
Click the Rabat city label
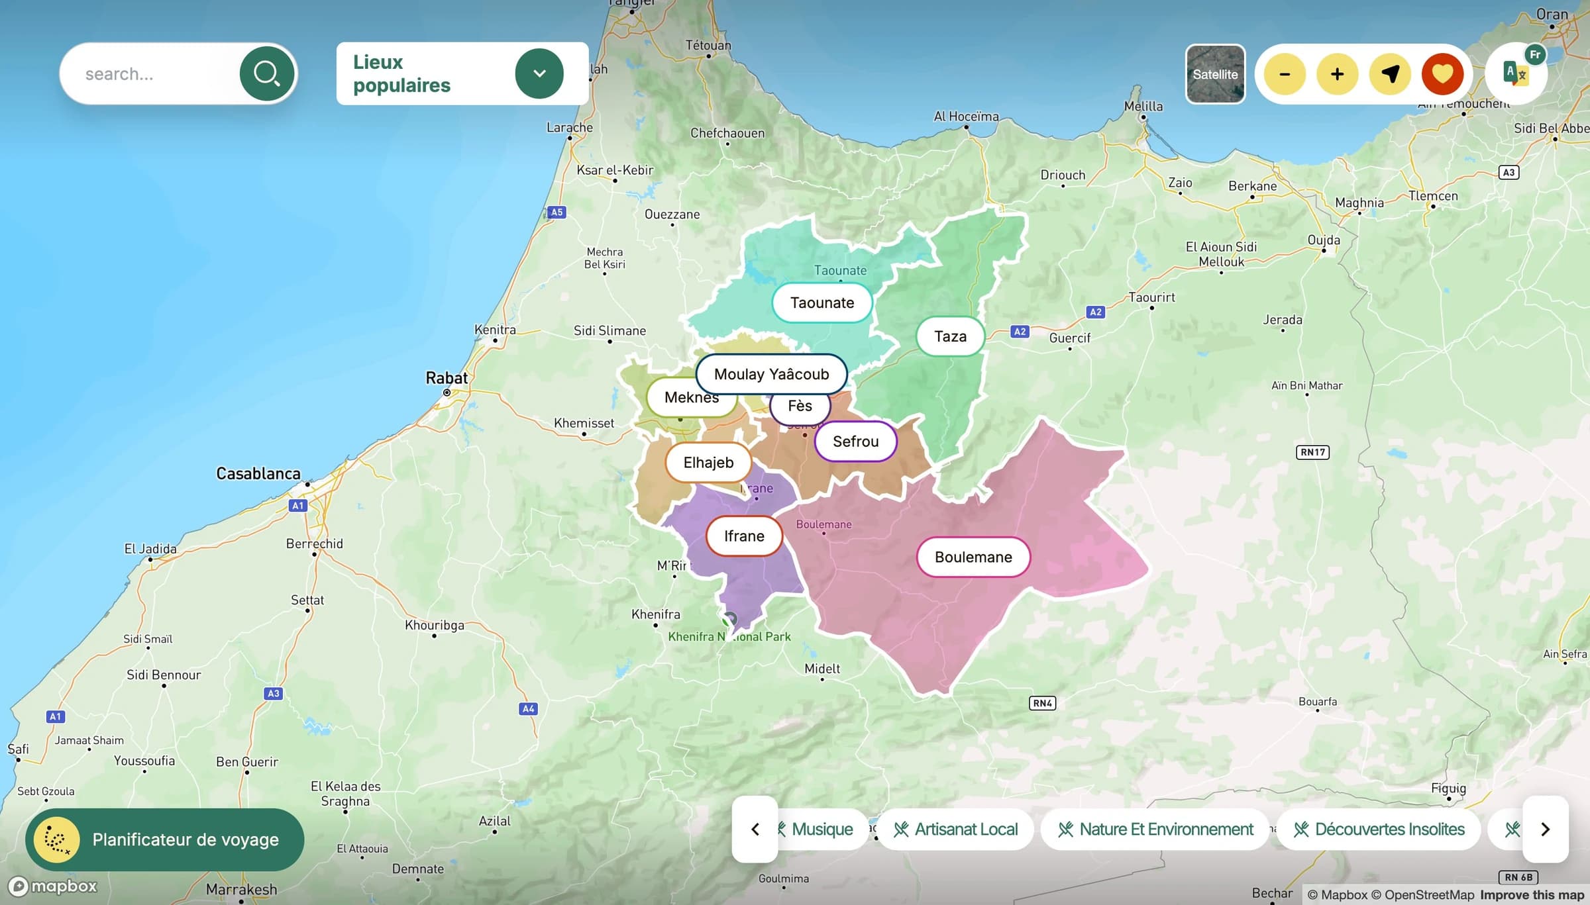pos(447,378)
